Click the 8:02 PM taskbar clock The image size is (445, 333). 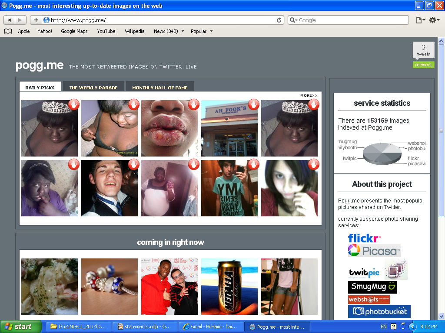click(428, 326)
